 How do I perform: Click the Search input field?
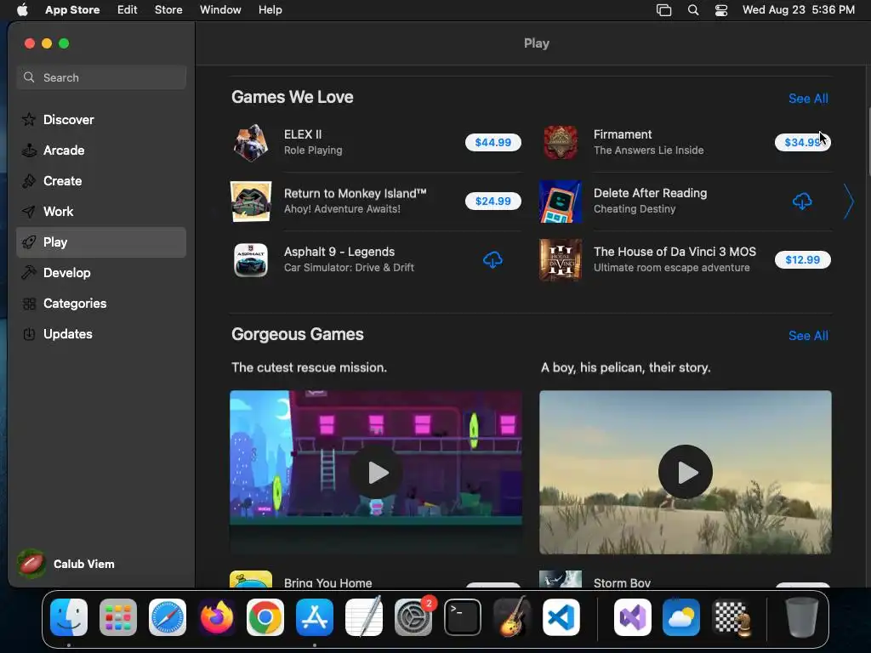(101, 77)
